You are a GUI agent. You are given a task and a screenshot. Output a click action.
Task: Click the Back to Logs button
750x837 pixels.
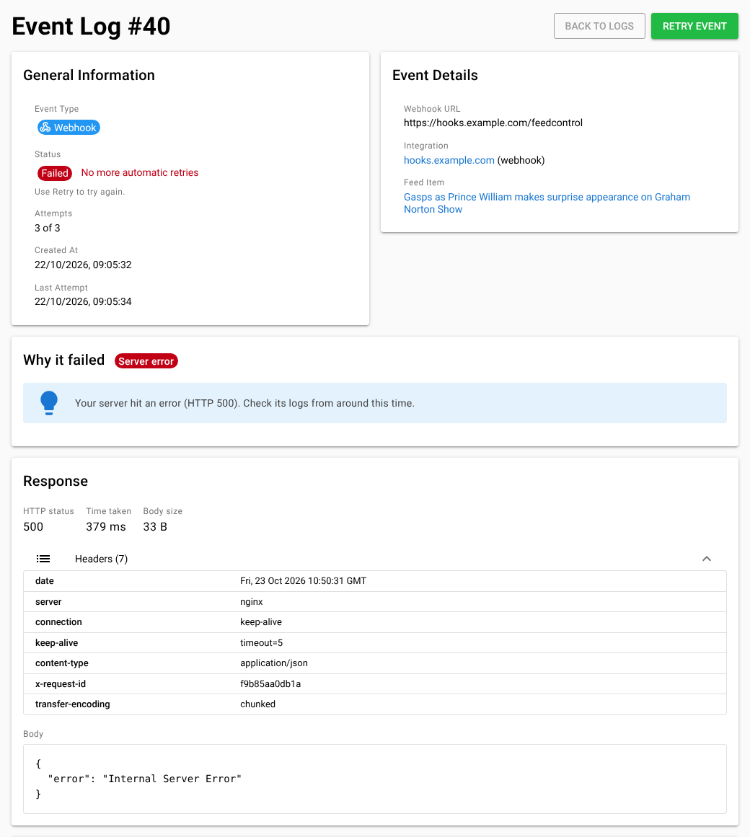599,26
